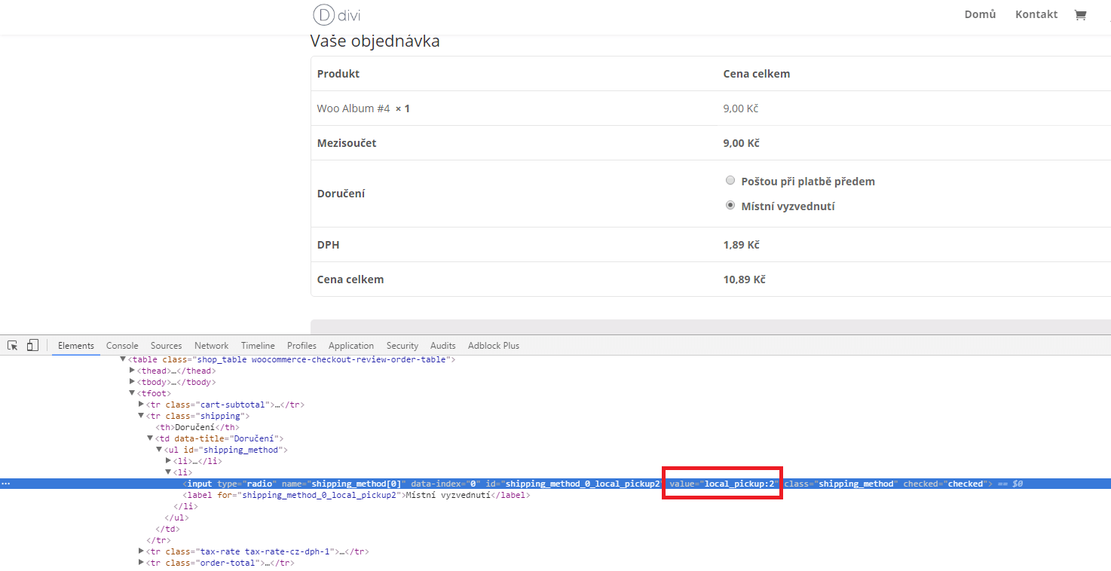Collapse the shipping_method ul node
This screenshot has height=571, width=1111.
(159, 450)
